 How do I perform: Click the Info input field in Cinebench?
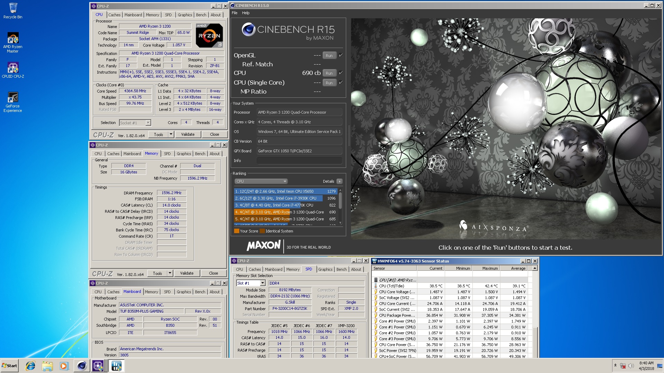click(299, 161)
